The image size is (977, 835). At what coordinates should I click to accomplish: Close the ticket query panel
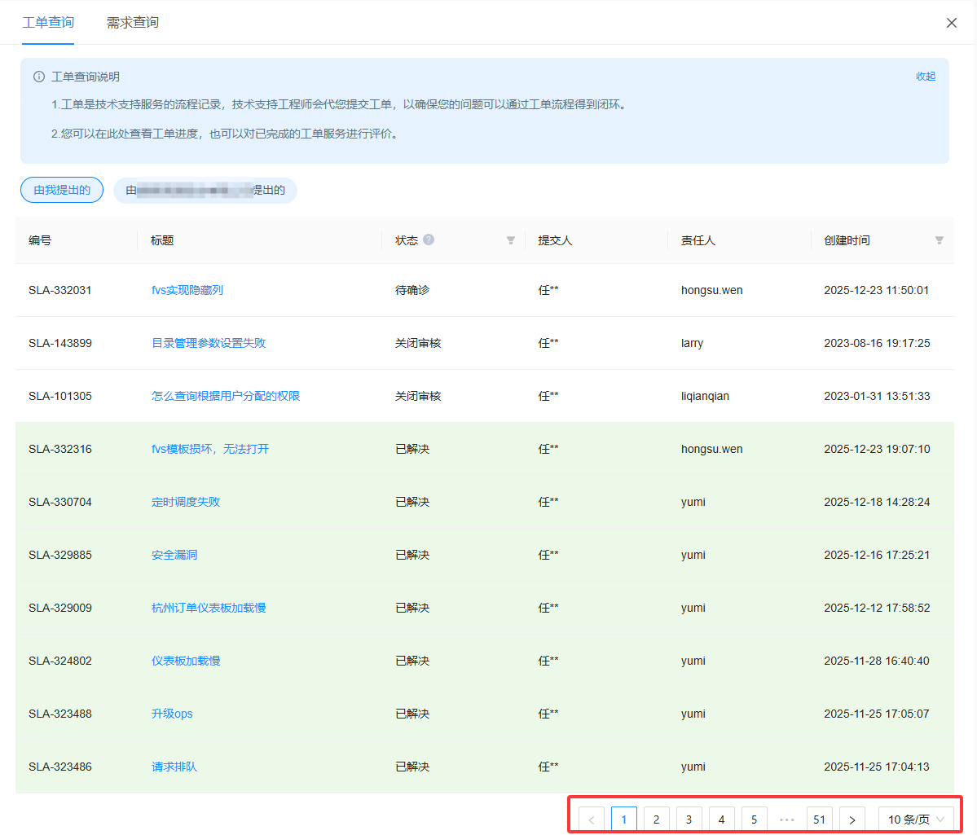(951, 23)
